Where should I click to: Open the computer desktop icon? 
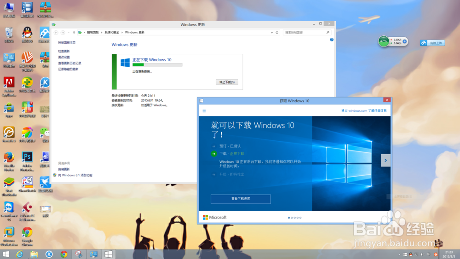click(9, 10)
